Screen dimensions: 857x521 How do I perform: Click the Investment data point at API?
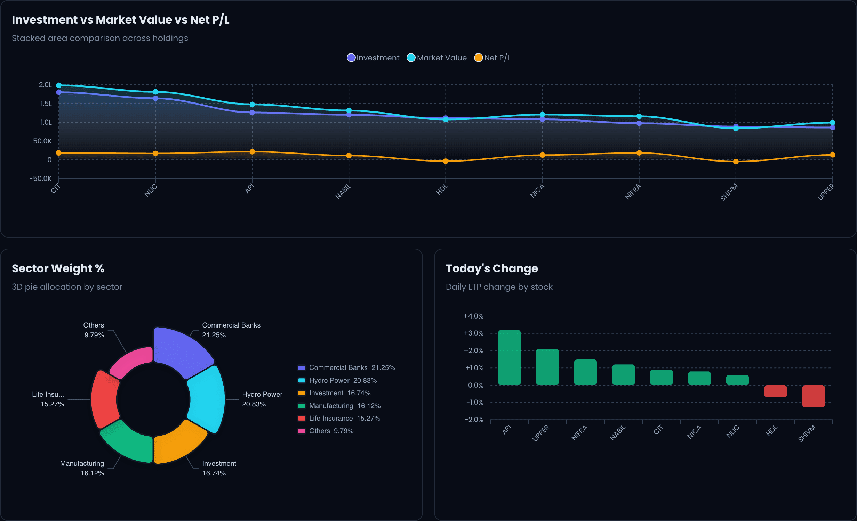(252, 113)
